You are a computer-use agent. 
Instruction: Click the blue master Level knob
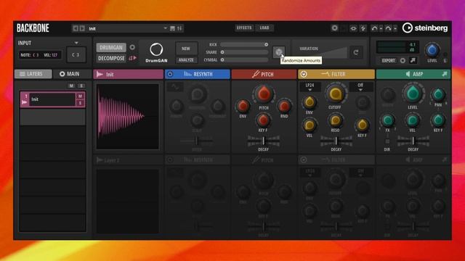pos(432,50)
